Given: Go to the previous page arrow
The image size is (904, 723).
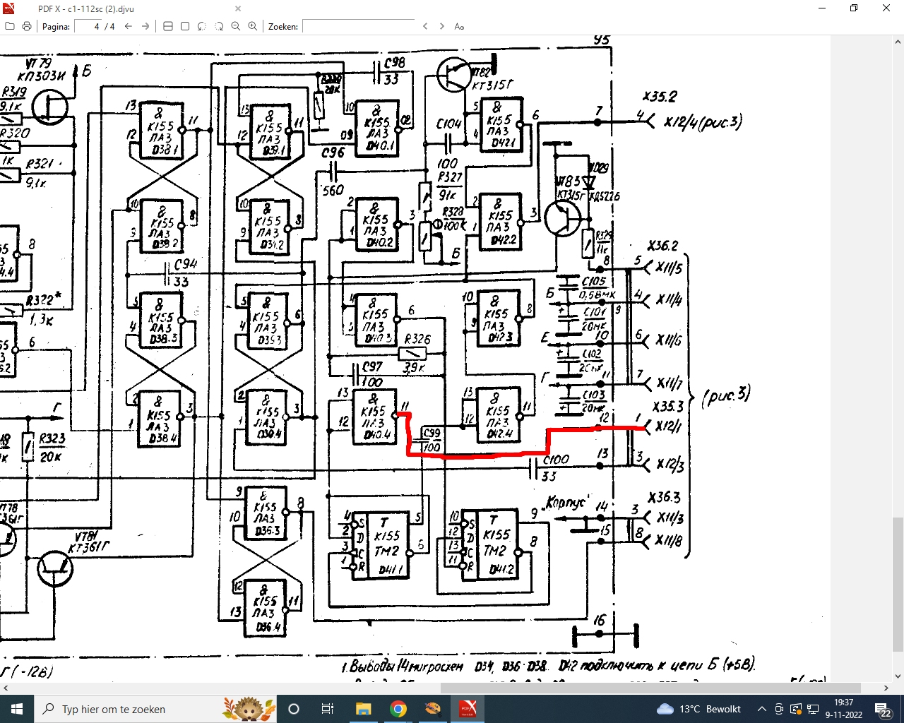Looking at the screenshot, I should (129, 26).
